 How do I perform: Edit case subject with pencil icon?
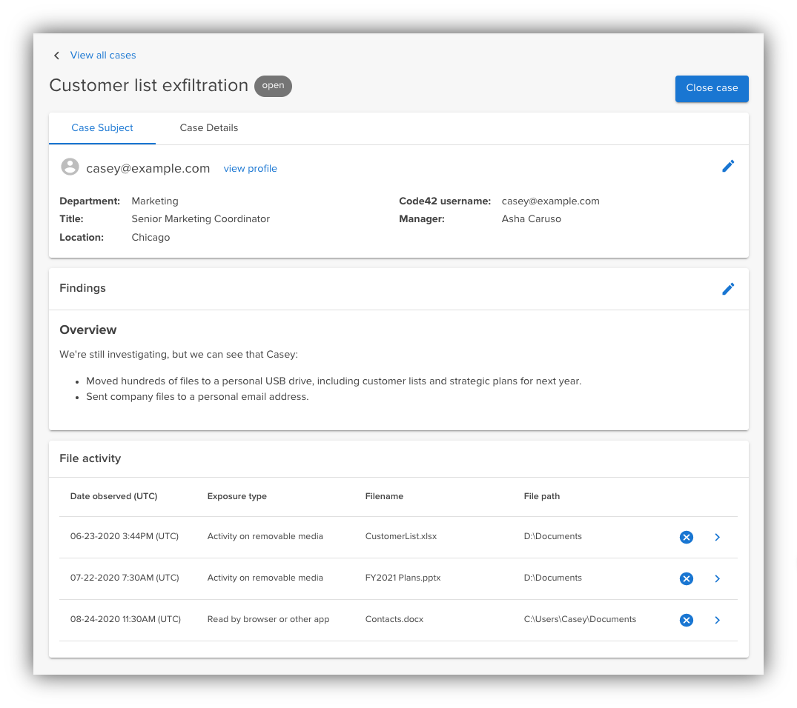click(728, 167)
